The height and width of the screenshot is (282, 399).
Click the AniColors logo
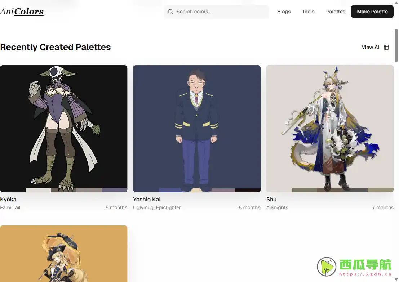[x=22, y=12]
